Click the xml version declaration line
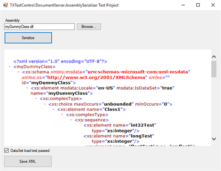Screen dimensions: 221x171 (60, 62)
